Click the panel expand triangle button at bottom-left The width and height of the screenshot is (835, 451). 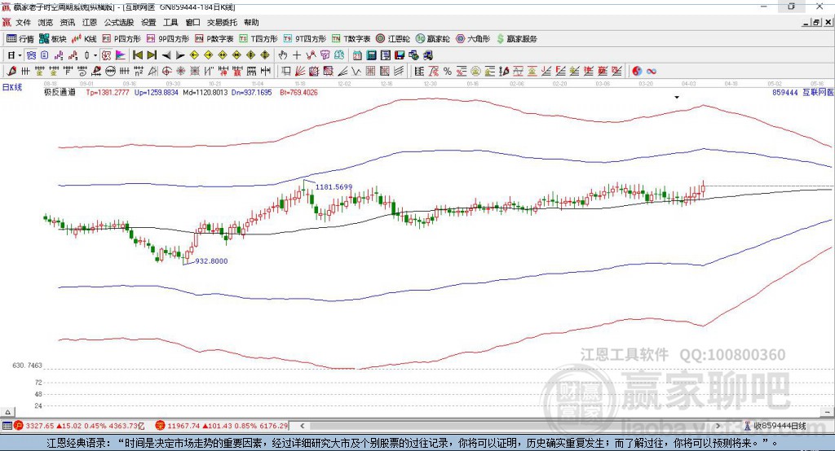[x=7, y=412]
